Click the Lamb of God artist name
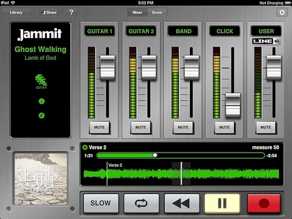The image size is (292, 219). coord(40,58)
